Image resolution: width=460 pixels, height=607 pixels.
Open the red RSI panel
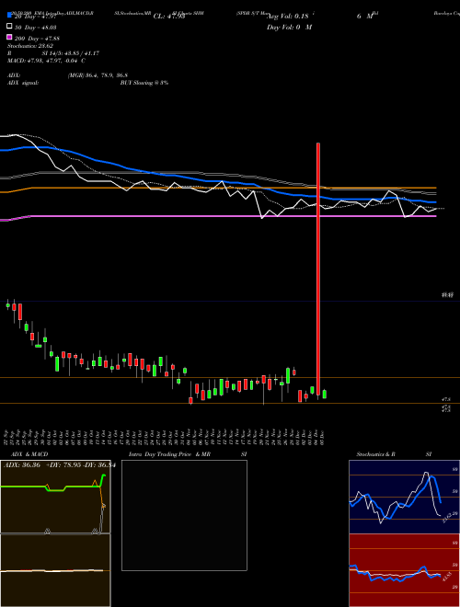tap(404, 570)
